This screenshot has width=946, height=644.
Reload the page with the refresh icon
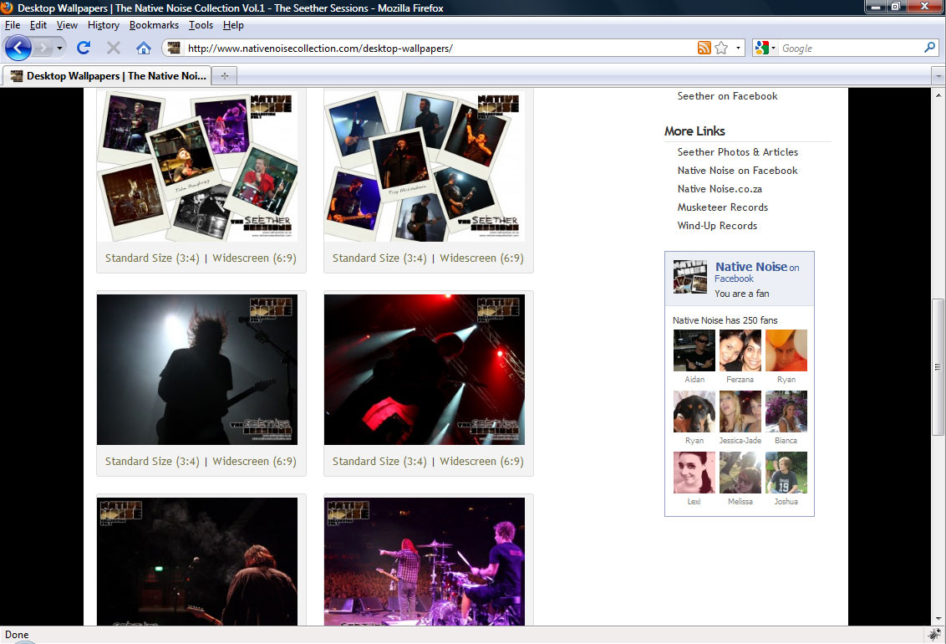[x=84, y=48]
